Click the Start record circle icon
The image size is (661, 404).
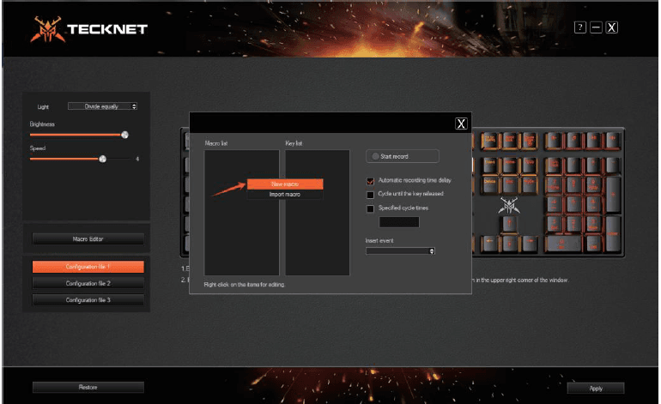point(375,156)
